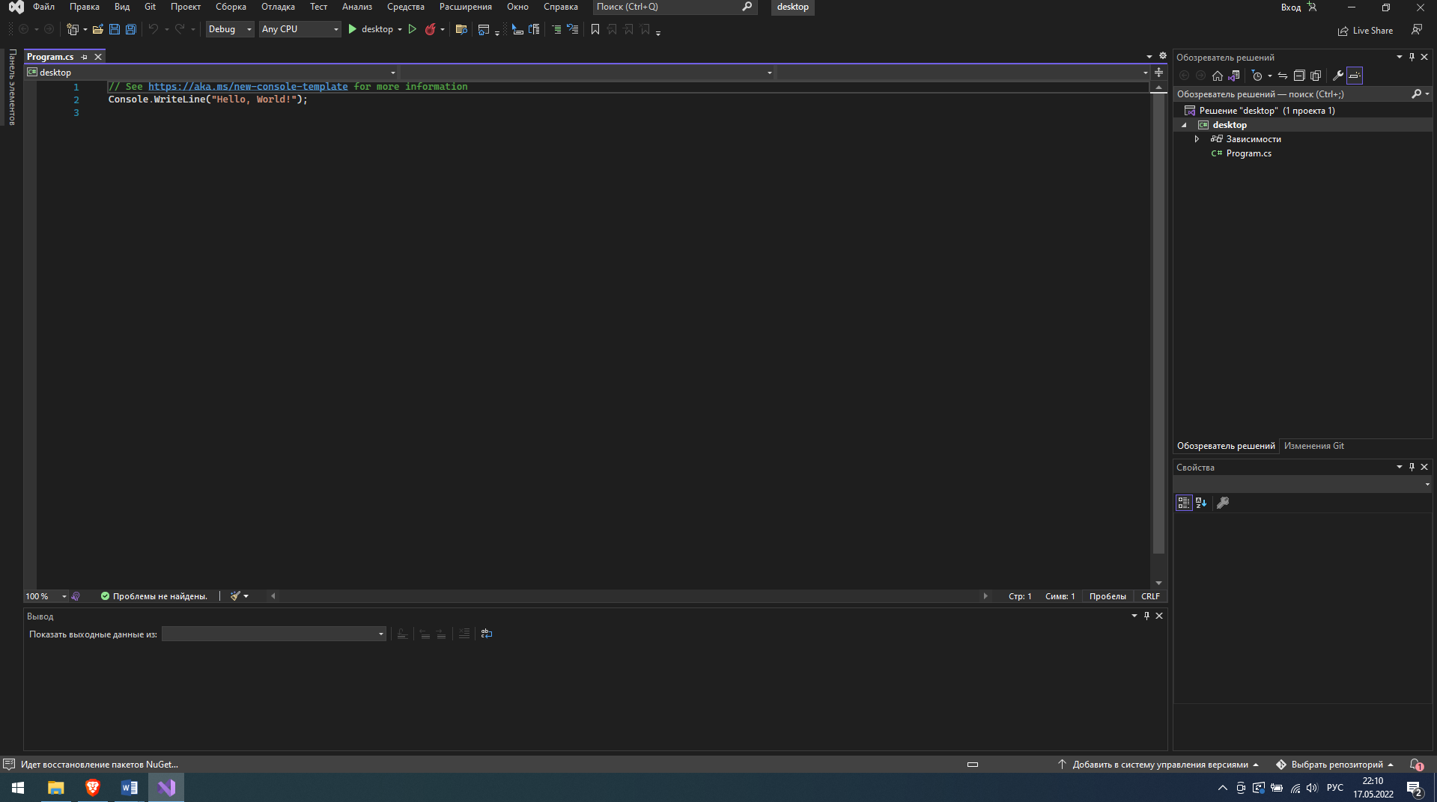Open the Файл menu
Image resolution: width=1437 pixels, height=802 pixels.
[43, 7]
